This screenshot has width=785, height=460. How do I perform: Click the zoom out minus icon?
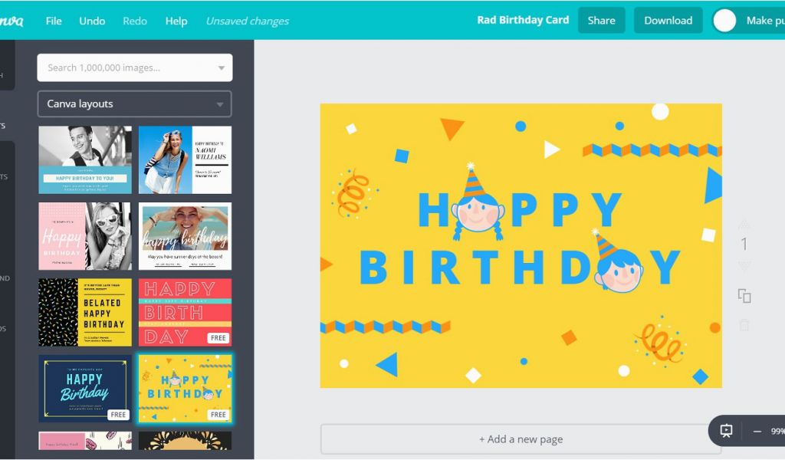pyautogui.click(x=757, y=432)
